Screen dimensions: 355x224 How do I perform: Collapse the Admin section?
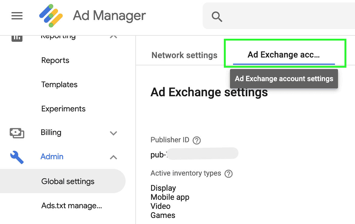(x=113, y=157)
